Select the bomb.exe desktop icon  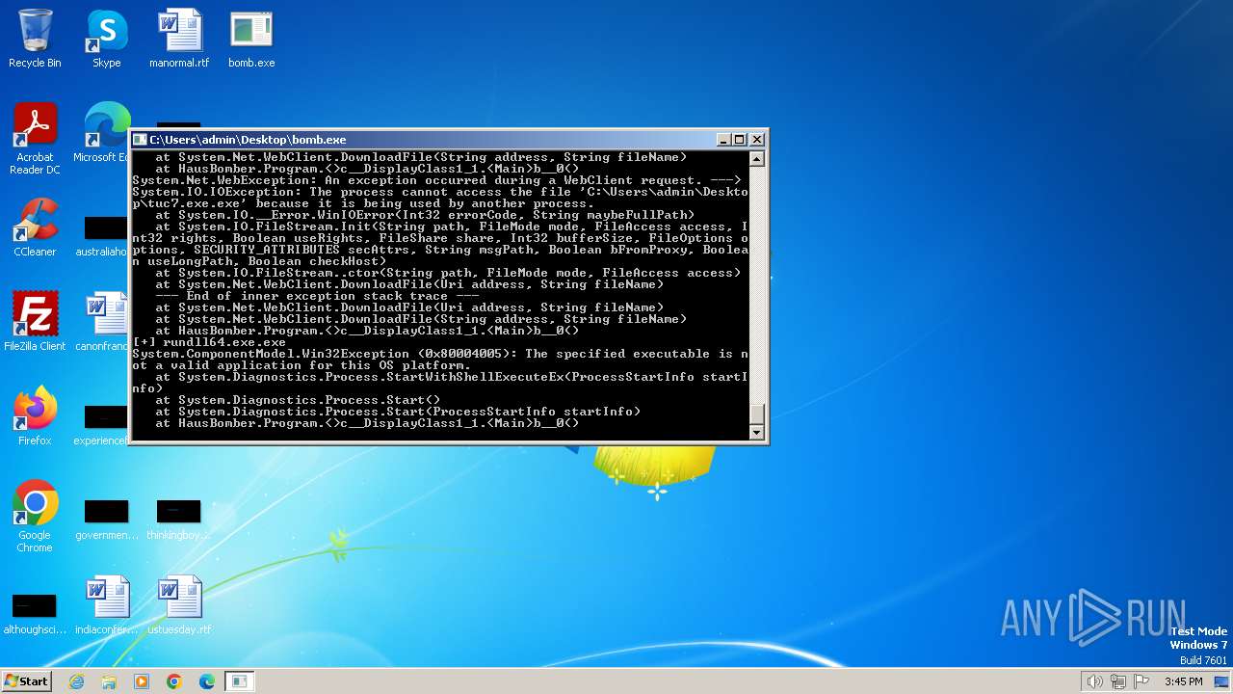point(251,39)
